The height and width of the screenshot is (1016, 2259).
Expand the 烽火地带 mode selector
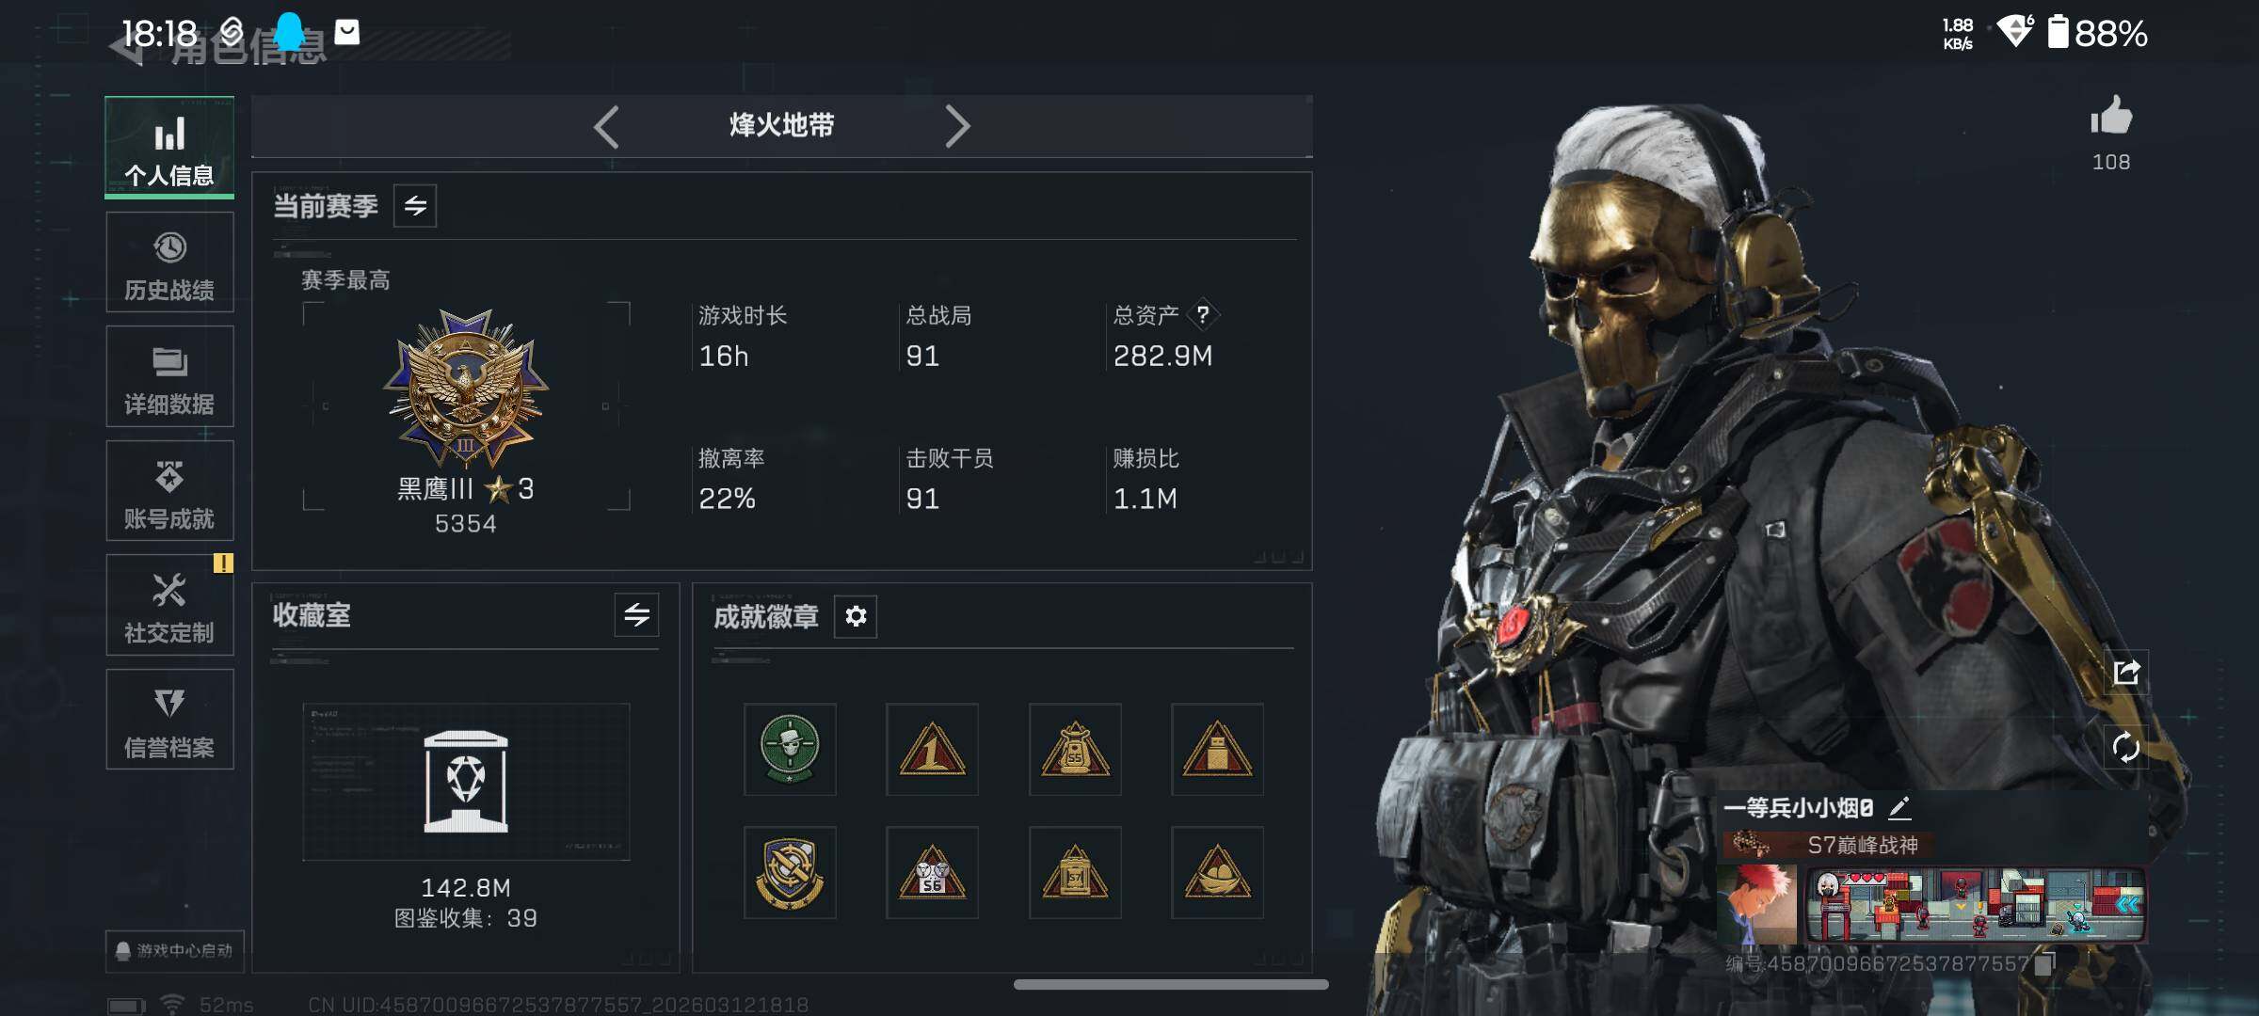(781, 125)
